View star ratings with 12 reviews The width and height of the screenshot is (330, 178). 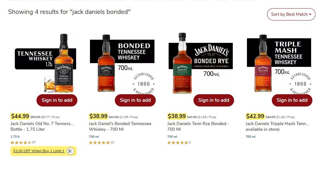pyautogui.click(x=101, y=143)
